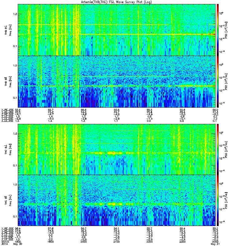Click the '56.1' X position value
This screenshot has width=230, height=246.
click(117, 228)
